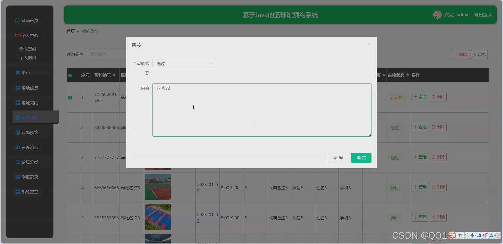Screen dimensions: 503x244
Task: Click the admin avatar image
Action: pos(437,15)
